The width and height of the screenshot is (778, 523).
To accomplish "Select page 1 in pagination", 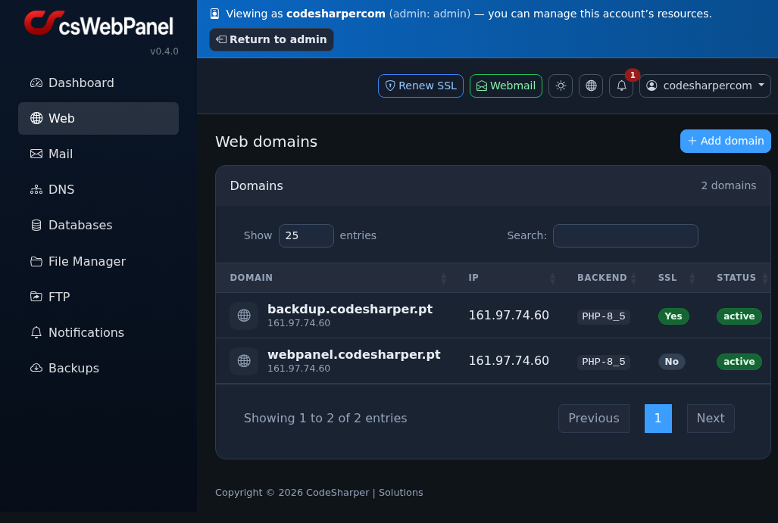I will (x=658, y=419).
